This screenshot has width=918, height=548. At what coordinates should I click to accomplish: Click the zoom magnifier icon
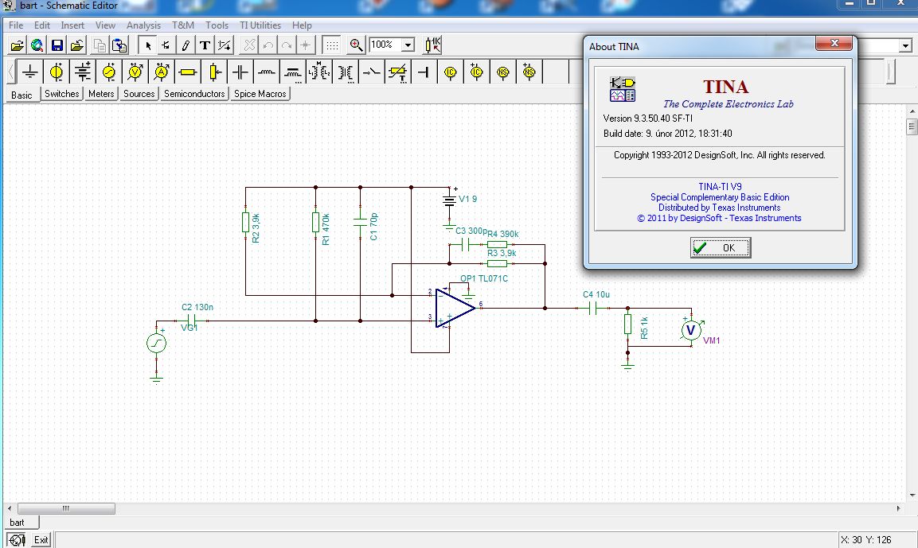click(x=355, y=45)
